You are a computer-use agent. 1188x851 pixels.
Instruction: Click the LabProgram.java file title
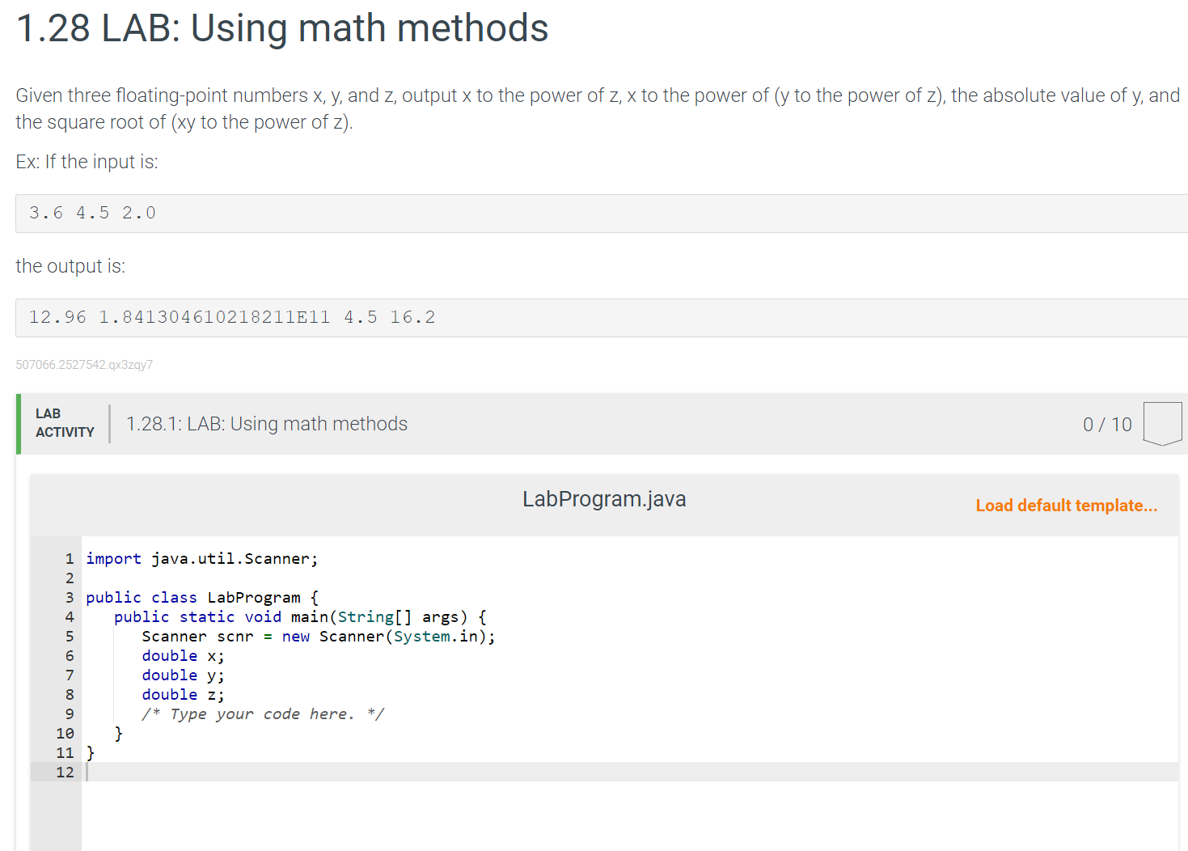(604, 499)
